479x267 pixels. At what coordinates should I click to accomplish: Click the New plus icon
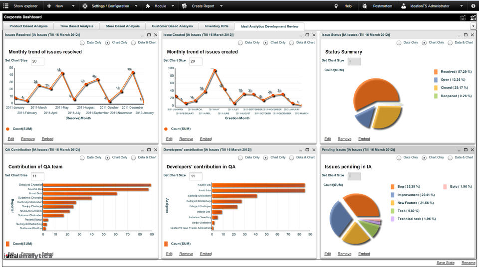tap(49, 6)
